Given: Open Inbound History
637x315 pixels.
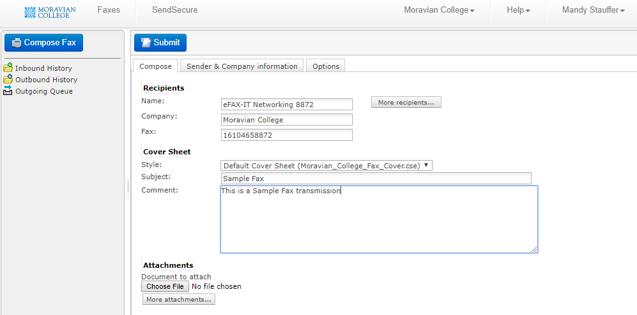Looking at the screenshot, I should click(43, 68).
